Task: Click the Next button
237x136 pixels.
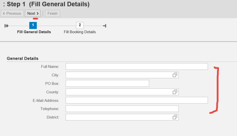Action: [33, 14]
